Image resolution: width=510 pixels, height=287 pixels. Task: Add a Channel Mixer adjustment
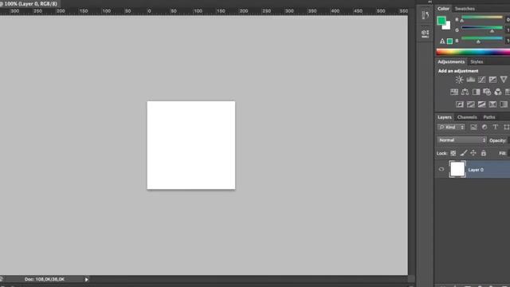pos(498,92)
